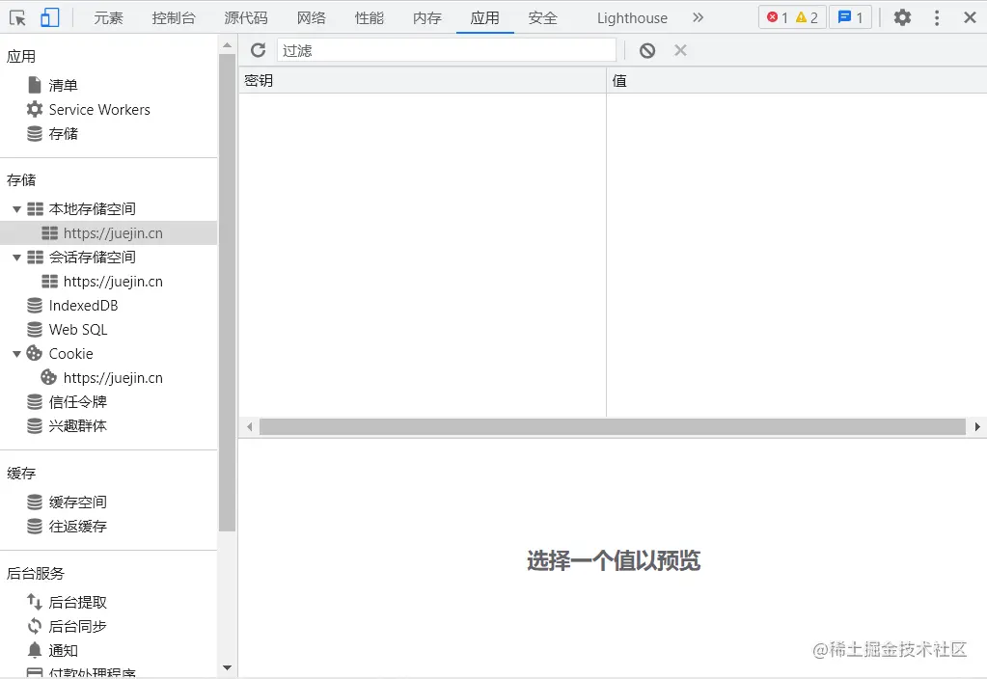Activate the inspect element picker icon
Image resolution: width=987 pixels, height=679 pixels.
point(17,17)
